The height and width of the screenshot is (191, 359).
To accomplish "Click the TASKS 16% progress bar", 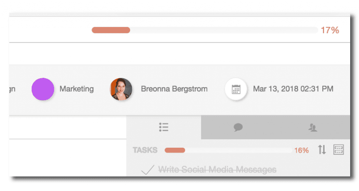I will tap(228, 150).
